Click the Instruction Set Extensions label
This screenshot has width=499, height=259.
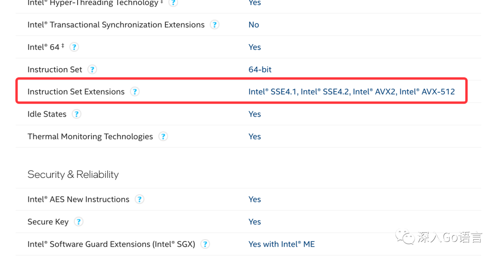(x=76, y=92)
